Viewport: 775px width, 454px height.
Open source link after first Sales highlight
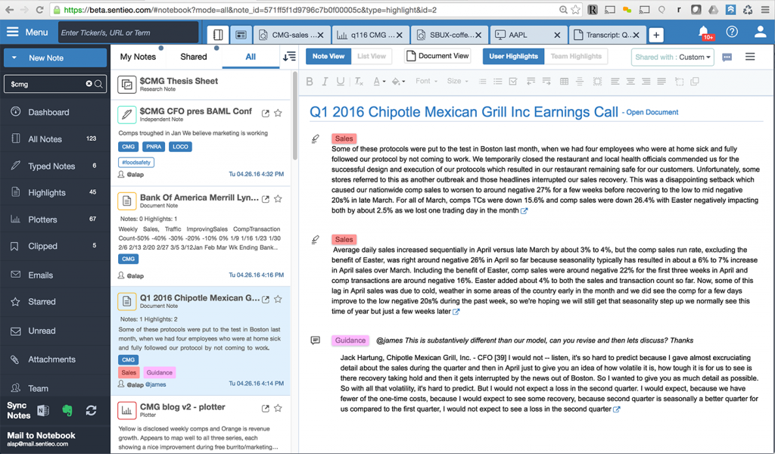pyautogui.click(x=524, y=211)
